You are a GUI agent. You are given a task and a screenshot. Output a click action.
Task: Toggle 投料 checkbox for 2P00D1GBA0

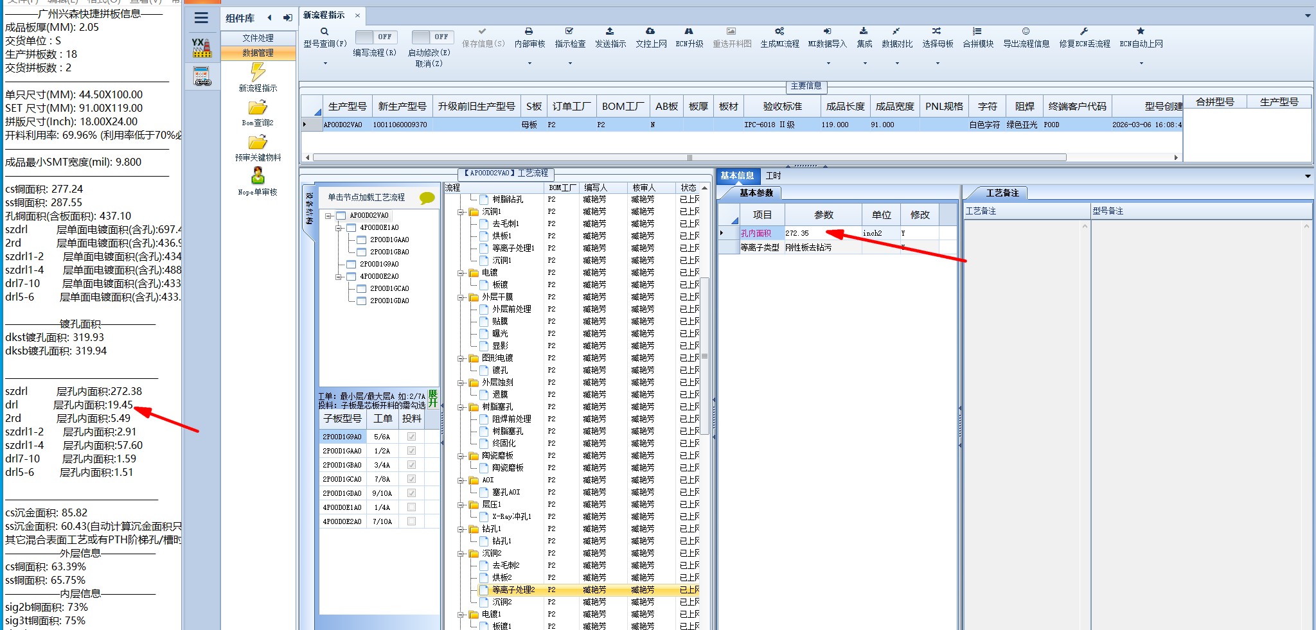click(411, 465)
